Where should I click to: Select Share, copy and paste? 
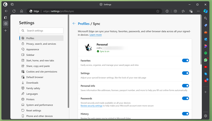click(41, 66)
